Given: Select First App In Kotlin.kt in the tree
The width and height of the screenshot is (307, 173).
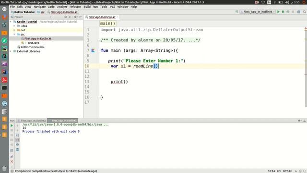Looking at the screenshot, I should (x=38, y=38).
